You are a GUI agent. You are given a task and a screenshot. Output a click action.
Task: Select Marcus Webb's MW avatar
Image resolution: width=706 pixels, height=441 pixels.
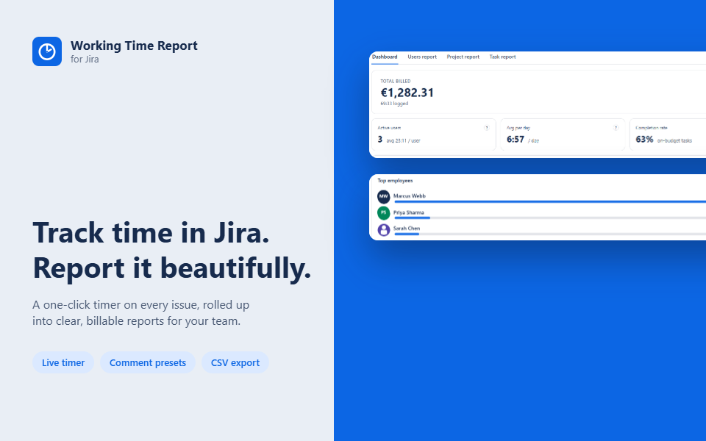pyautogui.click(x=384, y=197)
